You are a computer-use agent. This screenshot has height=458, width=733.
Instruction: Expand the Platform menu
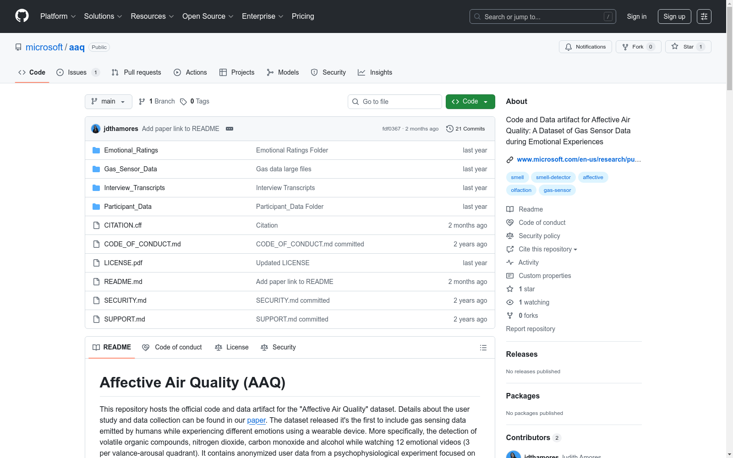58,16
